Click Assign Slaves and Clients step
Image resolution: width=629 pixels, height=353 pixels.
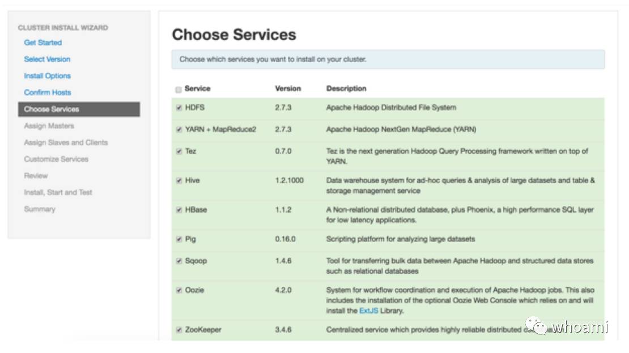coord(66,143)
